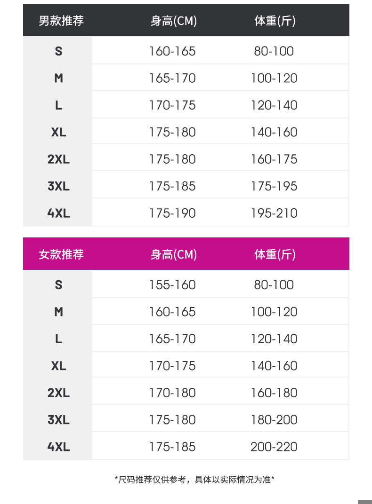The image size is (372, 504).
Task: Click 体重(斤) header in the women's table
Action: pyautogui.click(x=275, y=254)
